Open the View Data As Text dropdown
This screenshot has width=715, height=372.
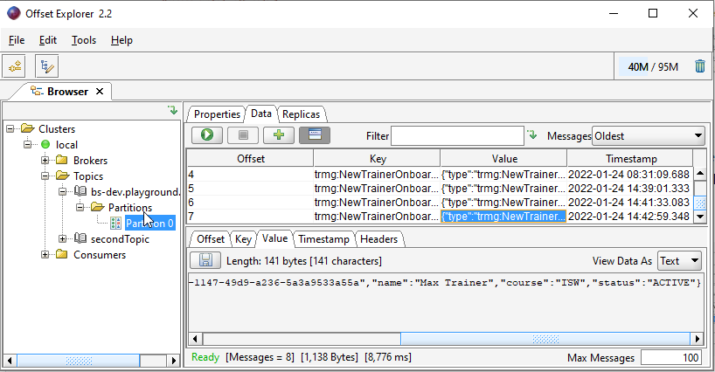(679, 261)
